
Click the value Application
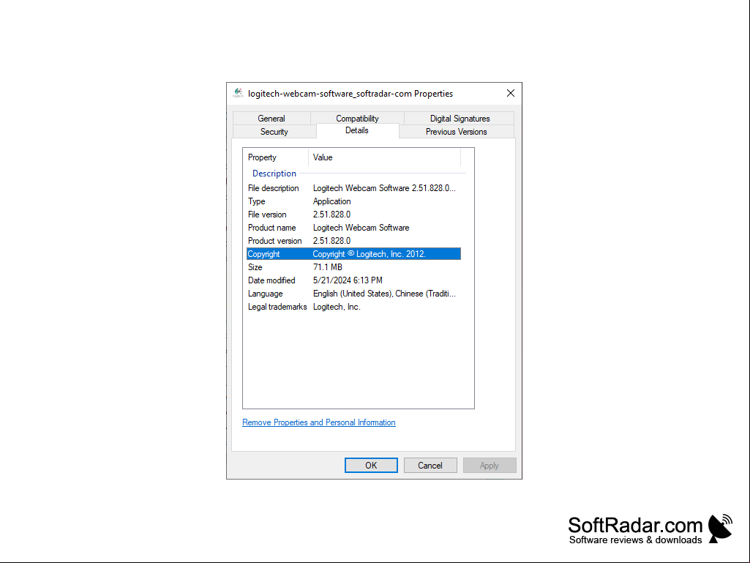(x=332, y=201)
